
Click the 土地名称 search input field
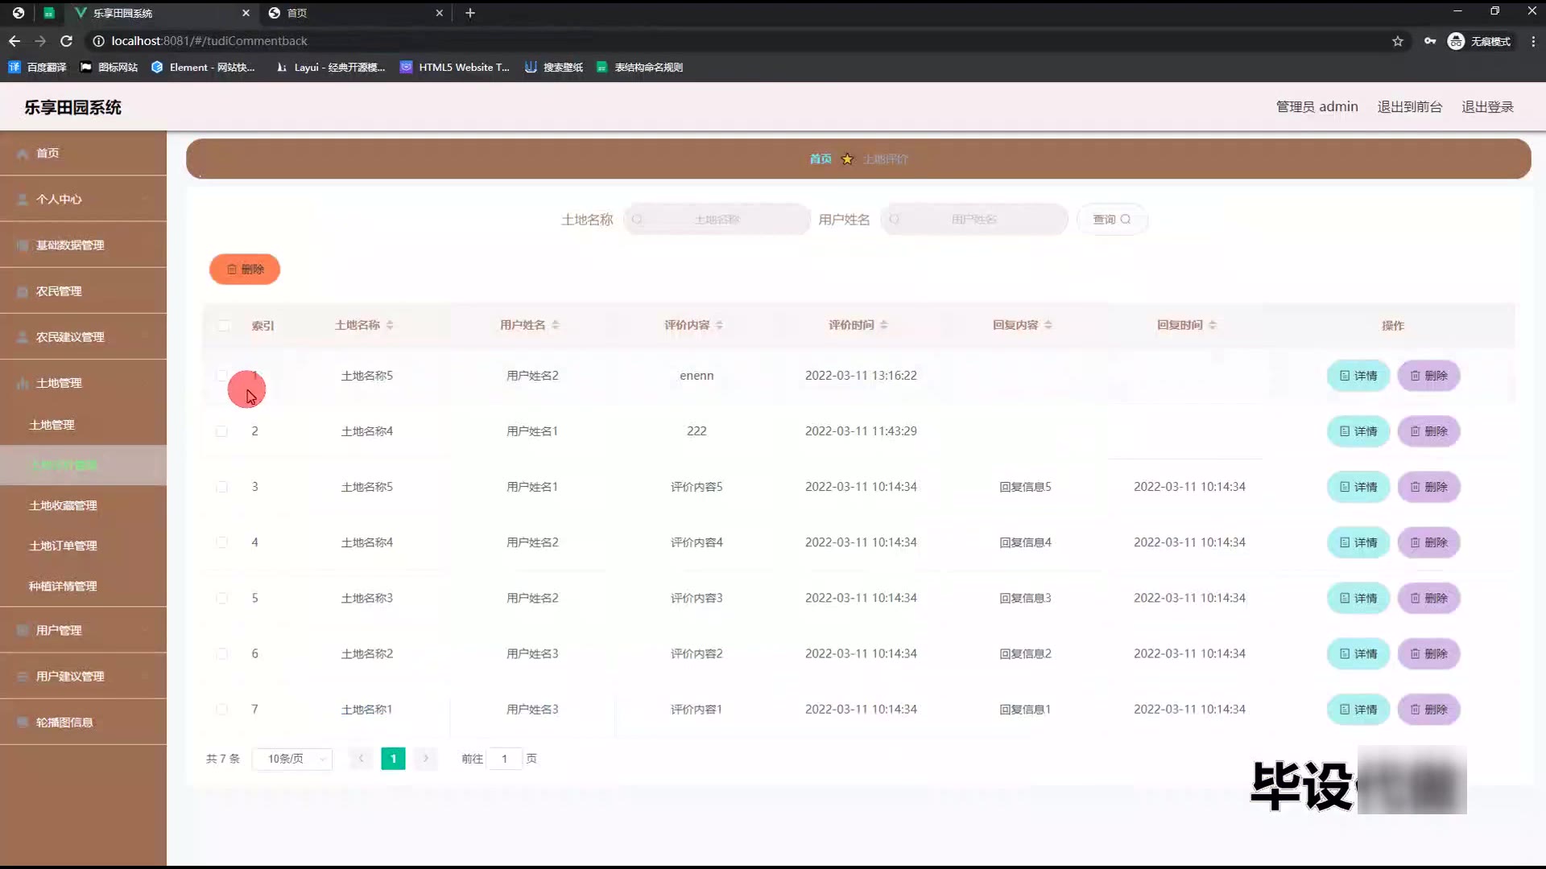[x=717, y=219]
